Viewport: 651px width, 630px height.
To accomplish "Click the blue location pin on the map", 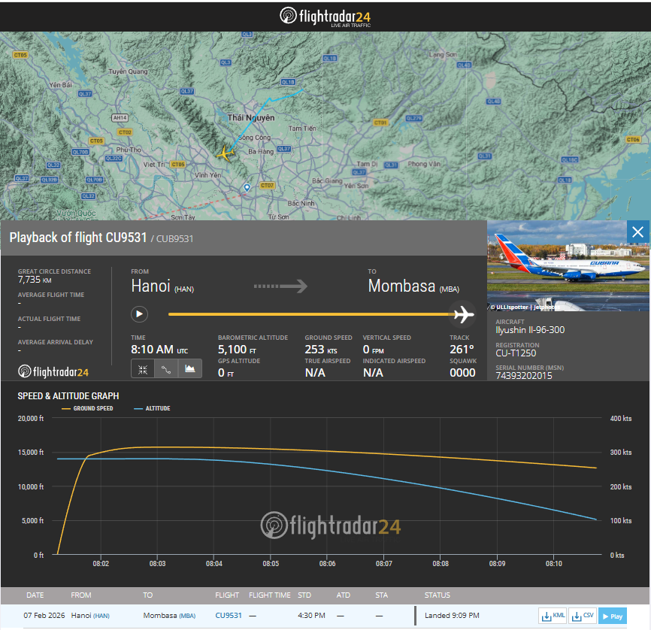I will [247, 188].
